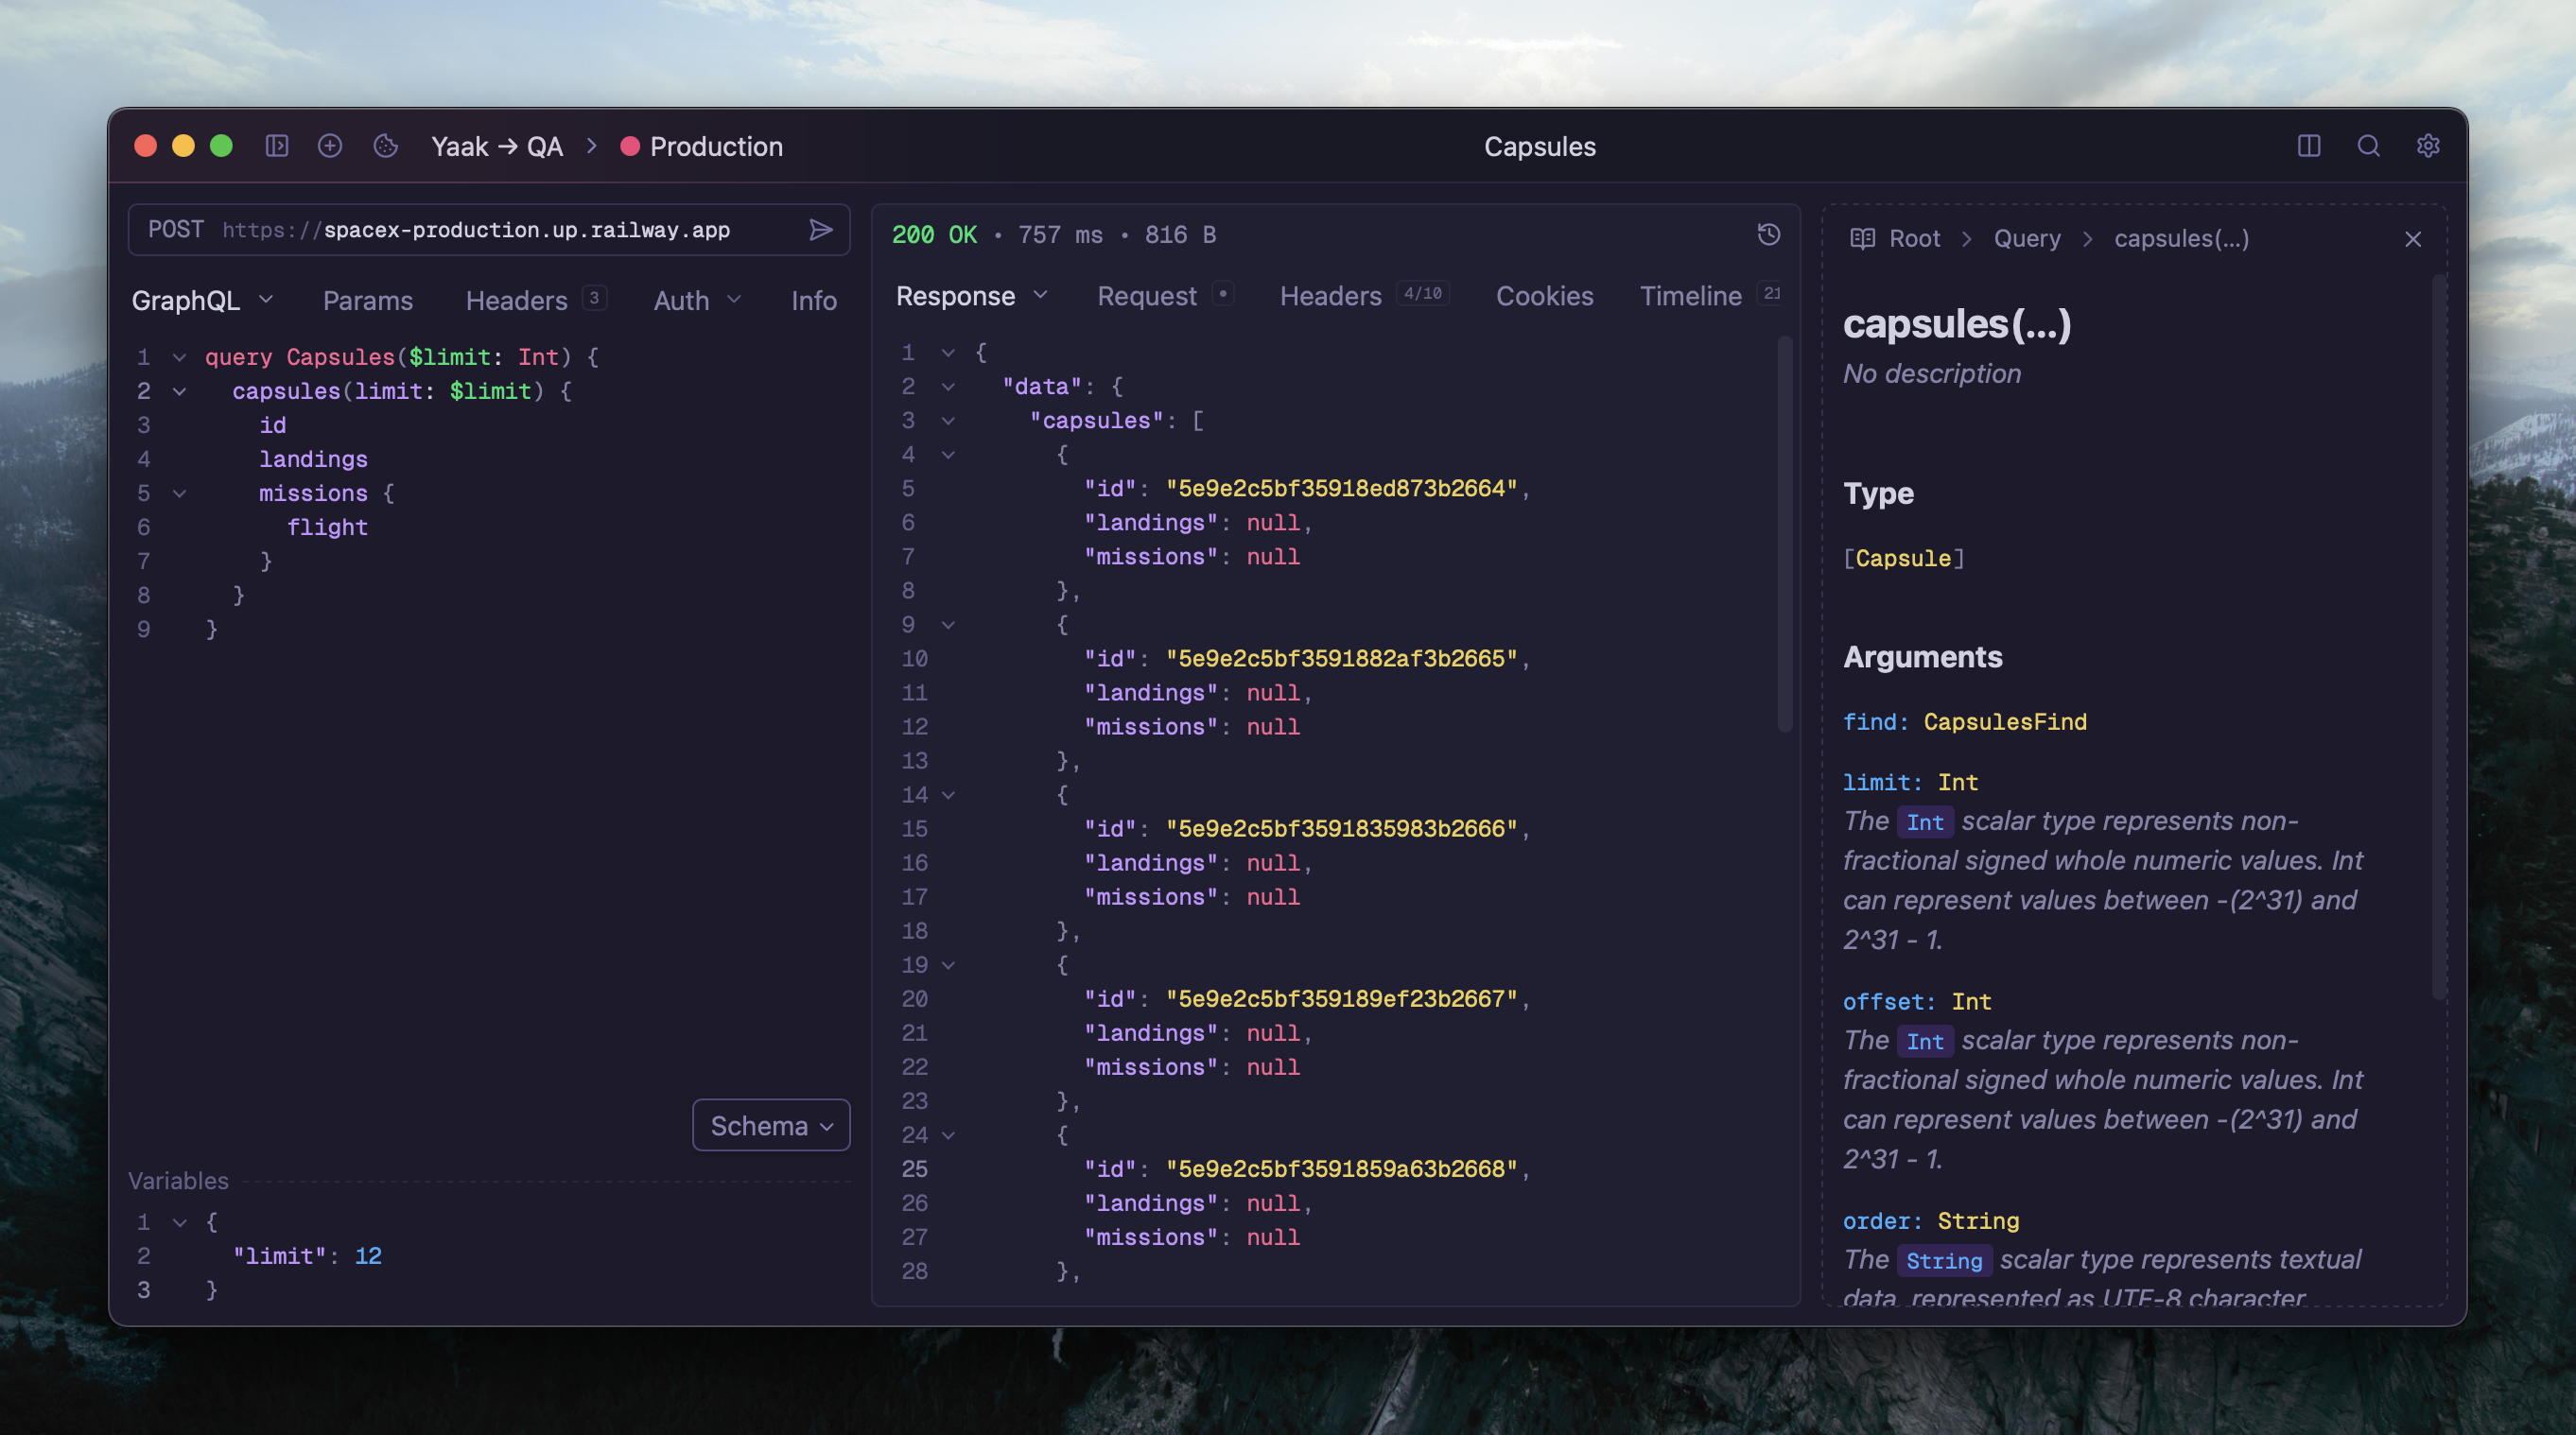Collapse the missions block in query editor
The height and width of the screenshot is (1435, 2576).
tap(180, 493)
